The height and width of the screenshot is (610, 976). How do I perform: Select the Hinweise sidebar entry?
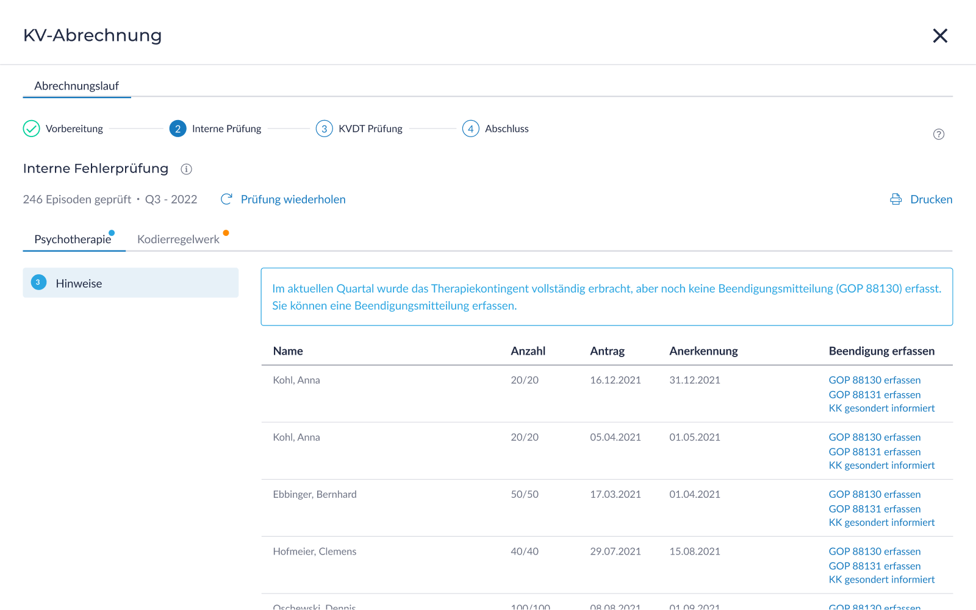[x=131, y=283]
